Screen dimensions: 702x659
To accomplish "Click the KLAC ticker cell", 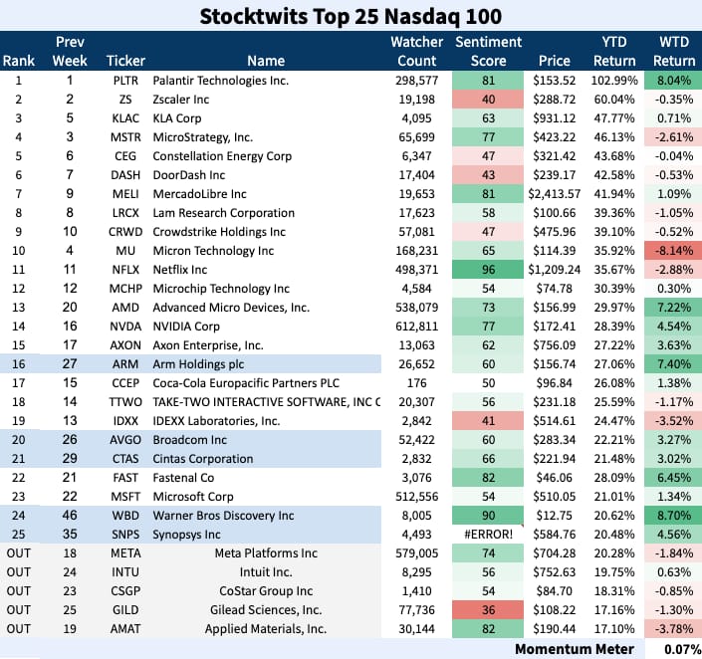I will tap(125, 118).
